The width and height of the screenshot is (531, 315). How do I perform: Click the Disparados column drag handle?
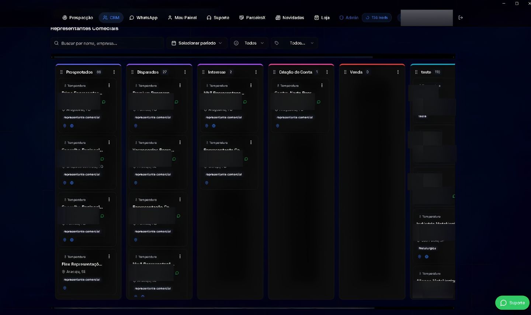pos(132,72)
